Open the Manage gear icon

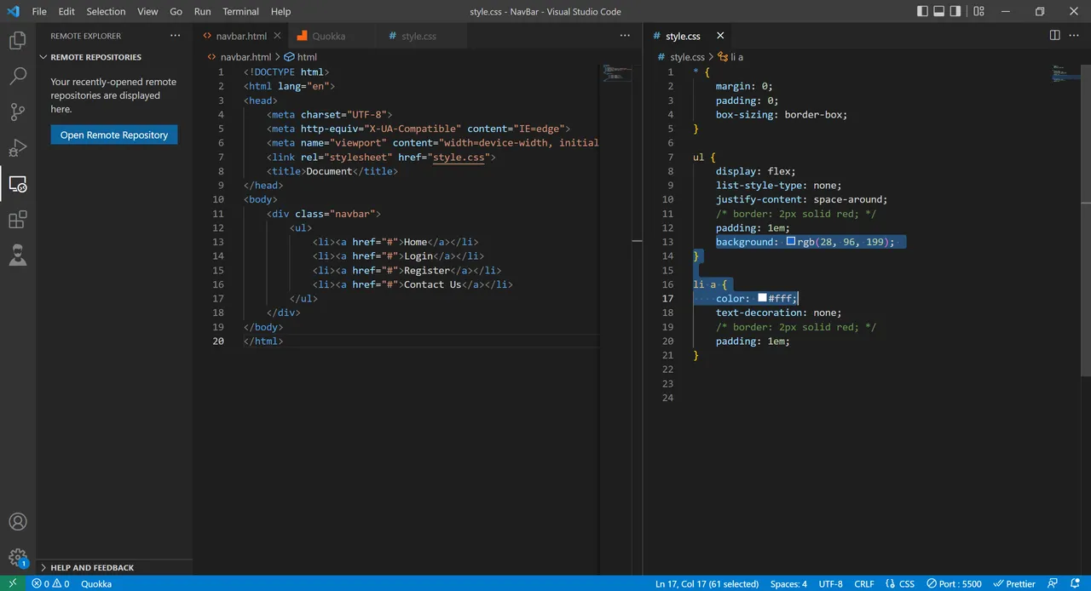tap(18, 558)
